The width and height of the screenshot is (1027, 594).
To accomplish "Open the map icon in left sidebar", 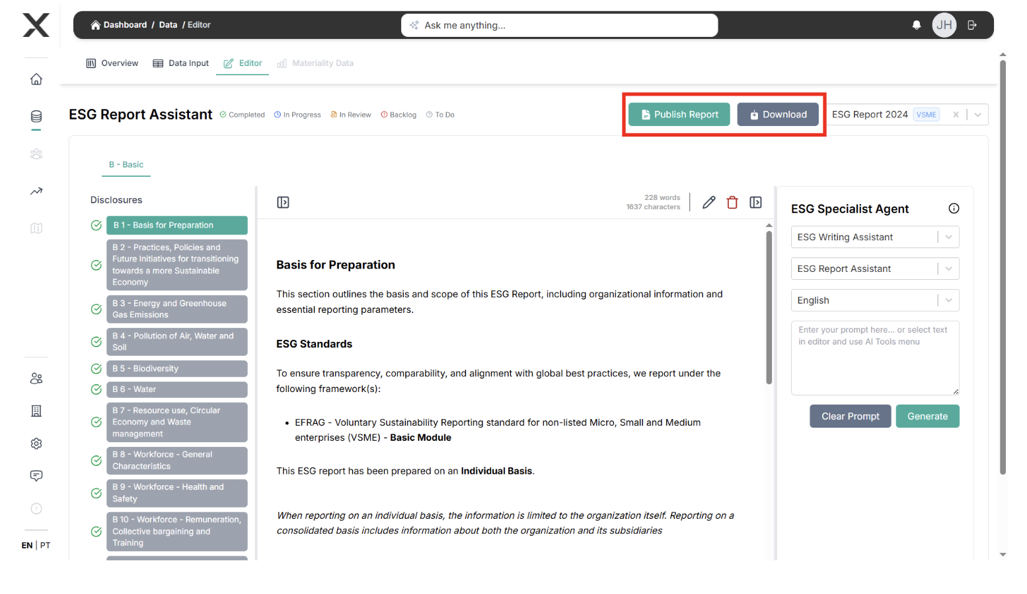I will (36, 228).
